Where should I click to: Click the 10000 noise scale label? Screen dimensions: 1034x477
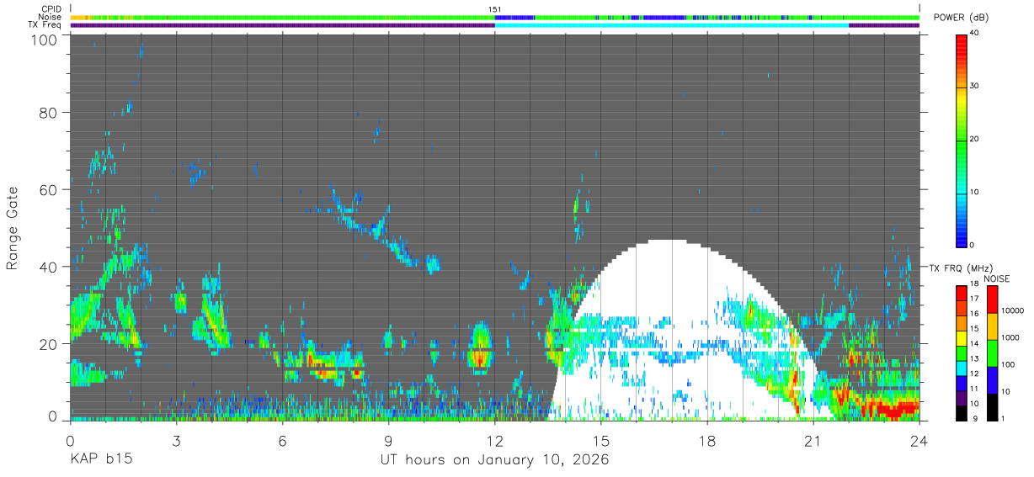[1012, 310]
